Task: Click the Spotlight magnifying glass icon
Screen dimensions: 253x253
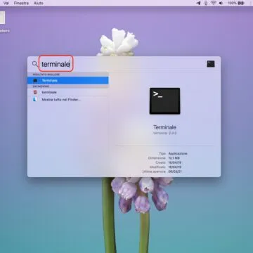Action: click(34, 64)
